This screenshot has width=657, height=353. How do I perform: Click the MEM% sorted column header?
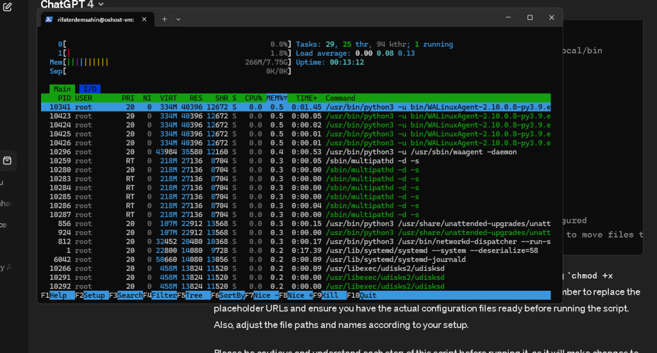coord(277,98)
